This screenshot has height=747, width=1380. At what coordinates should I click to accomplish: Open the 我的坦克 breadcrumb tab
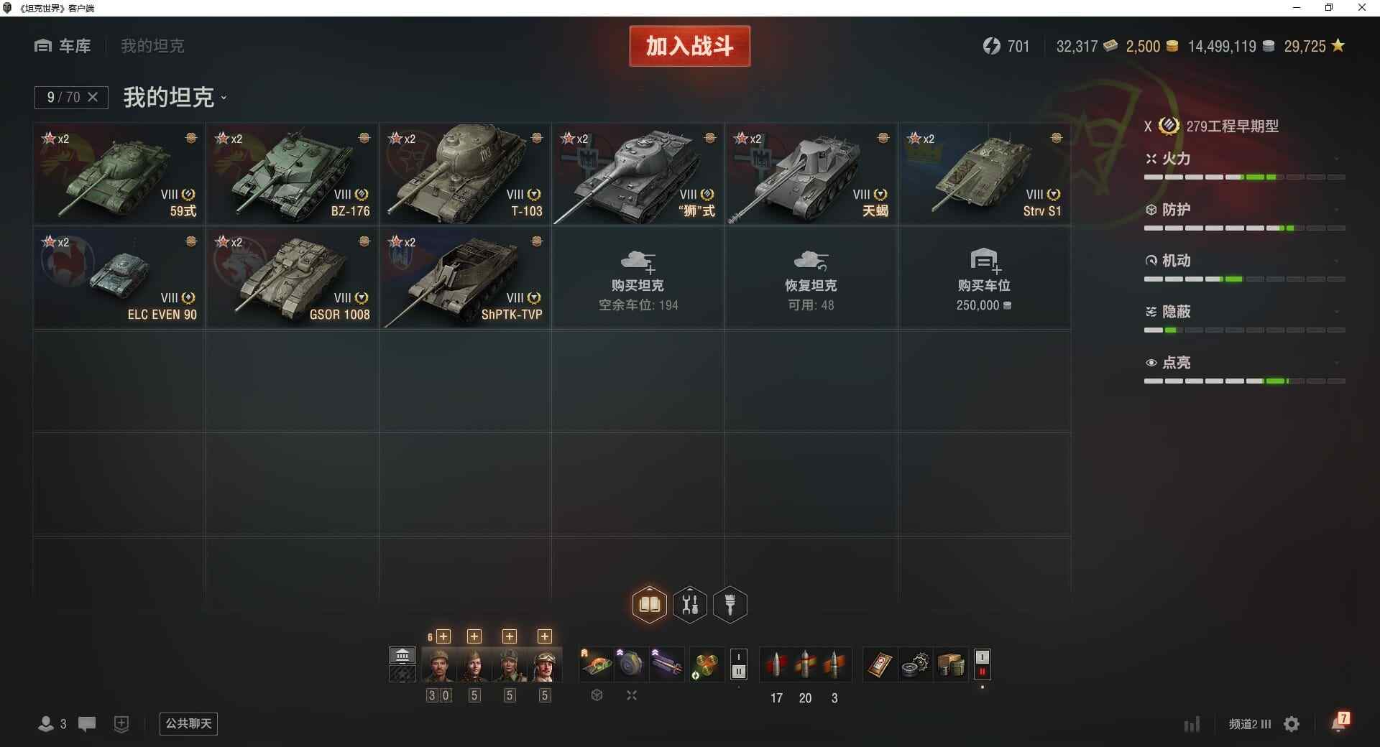[x=152, y=46]
